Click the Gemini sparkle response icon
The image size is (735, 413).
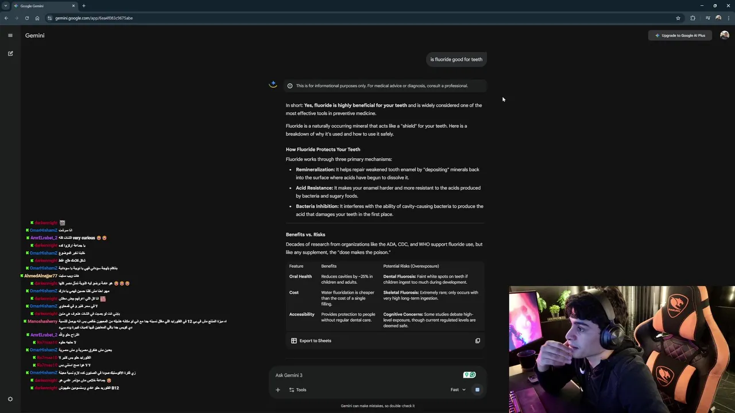(x=273, y=84)
